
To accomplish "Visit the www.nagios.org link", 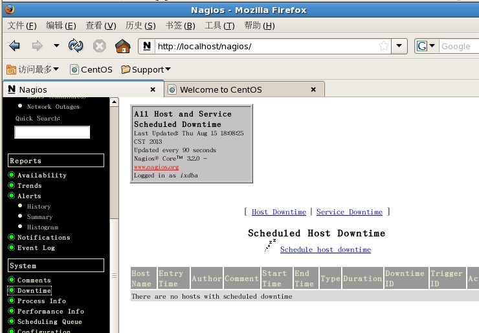I will (x=156, y=167).
